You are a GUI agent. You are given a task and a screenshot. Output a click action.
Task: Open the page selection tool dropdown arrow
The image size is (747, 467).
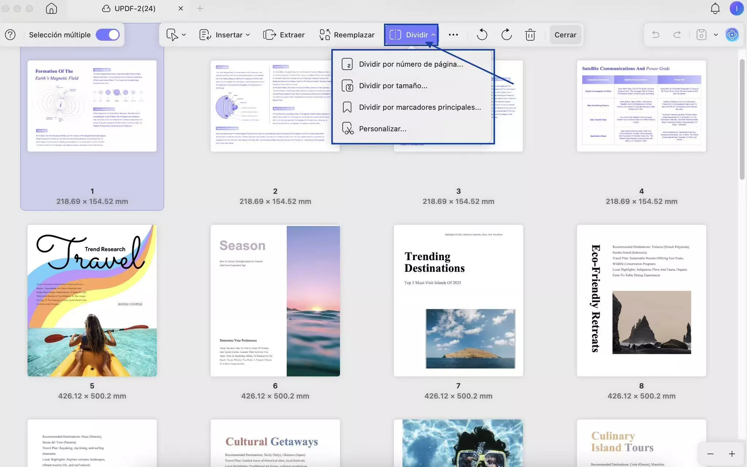click(x=184, y=35)
